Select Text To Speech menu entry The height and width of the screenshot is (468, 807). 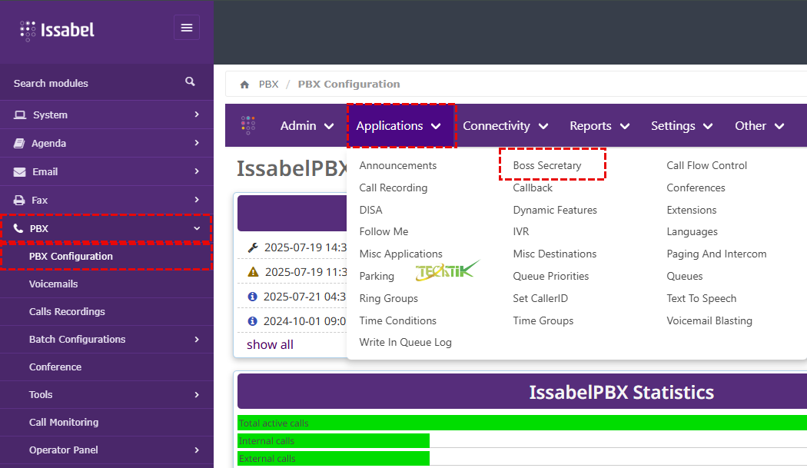click(702, 299)
